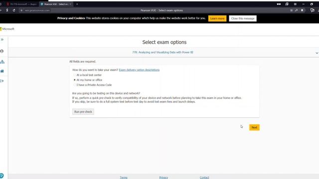Image resolution: width=319 pixels, height=179 pixels.
Task: Click the share icon in the address bar
Action: (x=297, y=10)
